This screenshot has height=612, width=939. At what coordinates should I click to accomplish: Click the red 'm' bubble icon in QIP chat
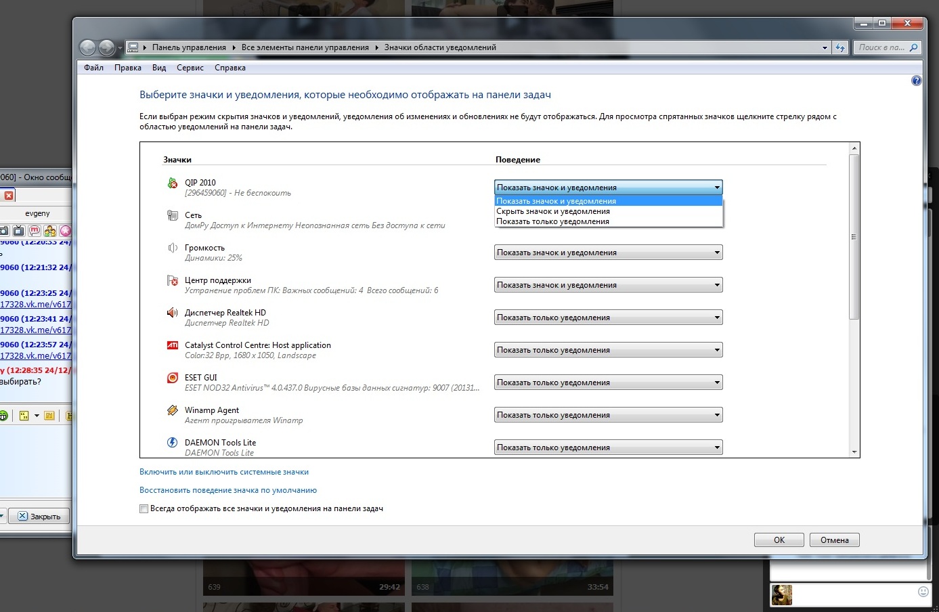35,231
